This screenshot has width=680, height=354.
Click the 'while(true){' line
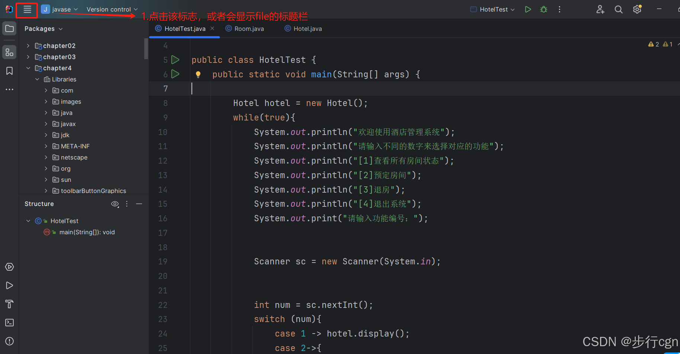pos(264,118)
